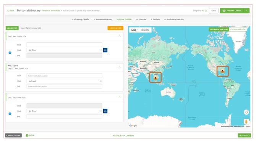
Task: Click map marker A
Action: pyautogui.click(x=222, y=71)
